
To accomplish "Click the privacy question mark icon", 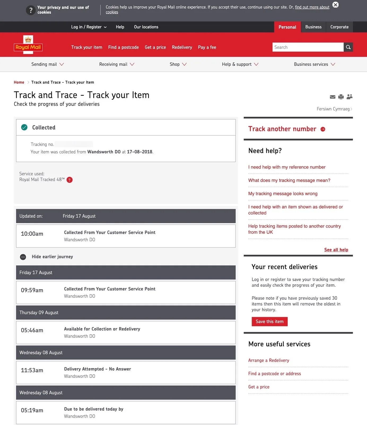I will coord(31,10).
